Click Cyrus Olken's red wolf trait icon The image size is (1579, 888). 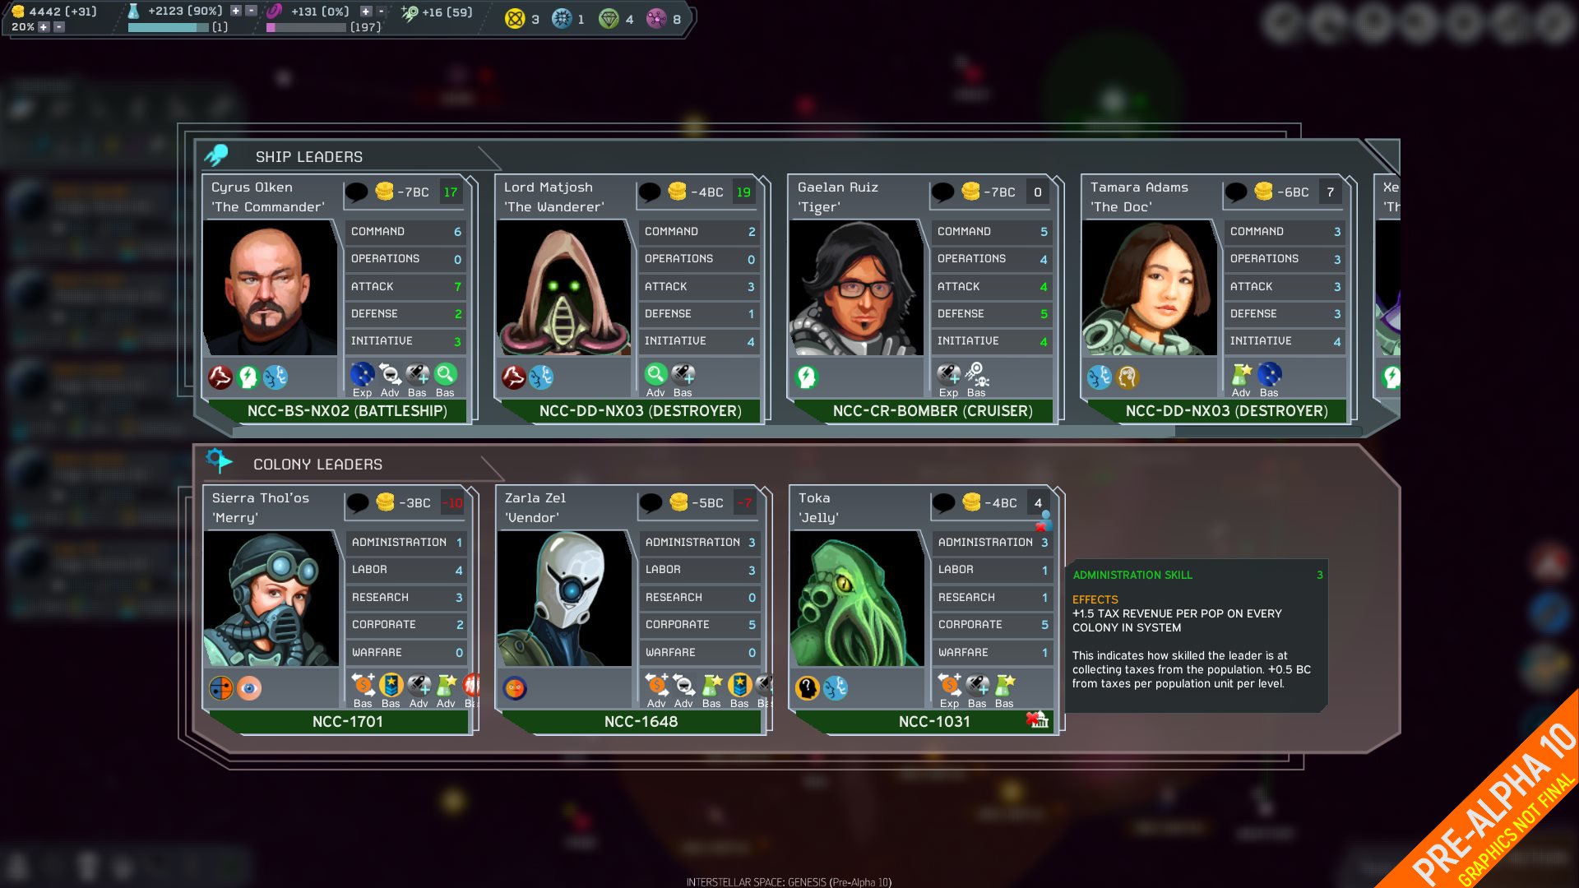click(220, 377)
